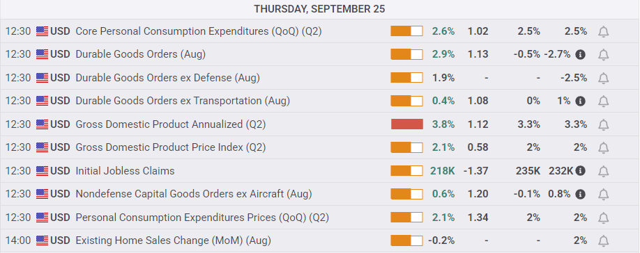Open Durable Goods Orders ex Defense (Aug) event
Image resolution: width=640 pixels, height=253 pixels.
pos(167,78)
